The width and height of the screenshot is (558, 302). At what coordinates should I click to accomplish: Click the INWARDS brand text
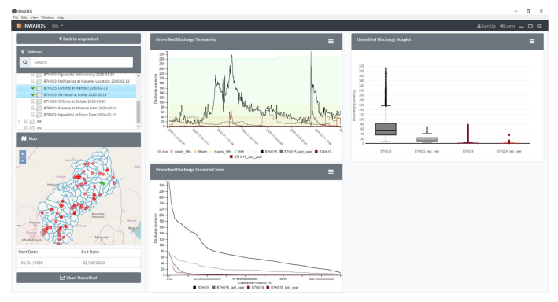(x=34, y=26)
